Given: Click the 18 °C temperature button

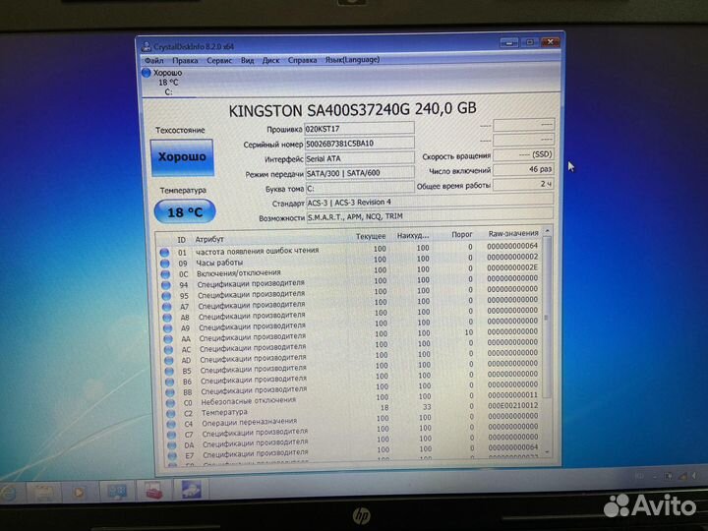Looking at the screenshot, I should tap(185, 211).
